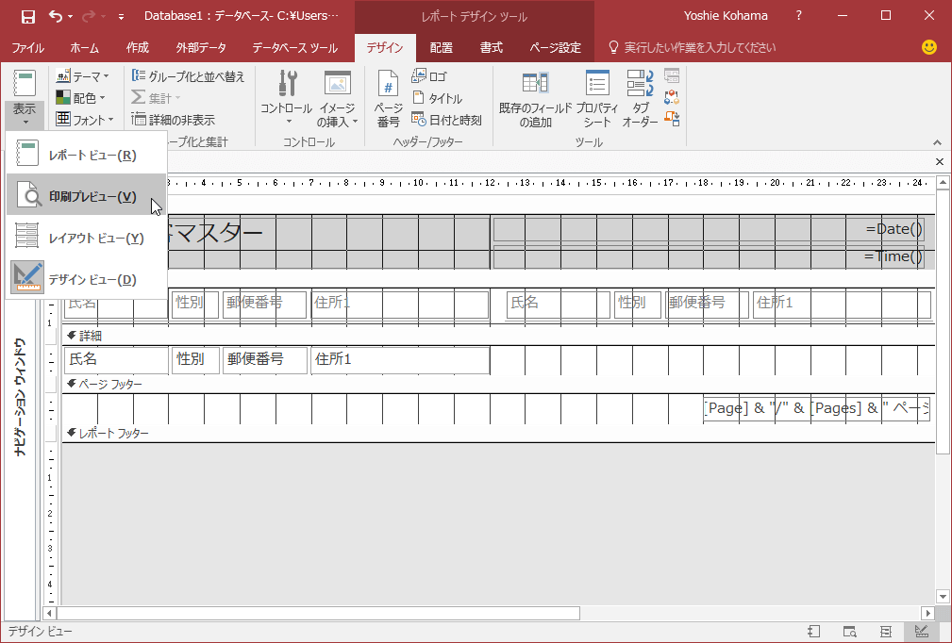
Task: Click 詳細の非表示 button
Action: point(174,120)
